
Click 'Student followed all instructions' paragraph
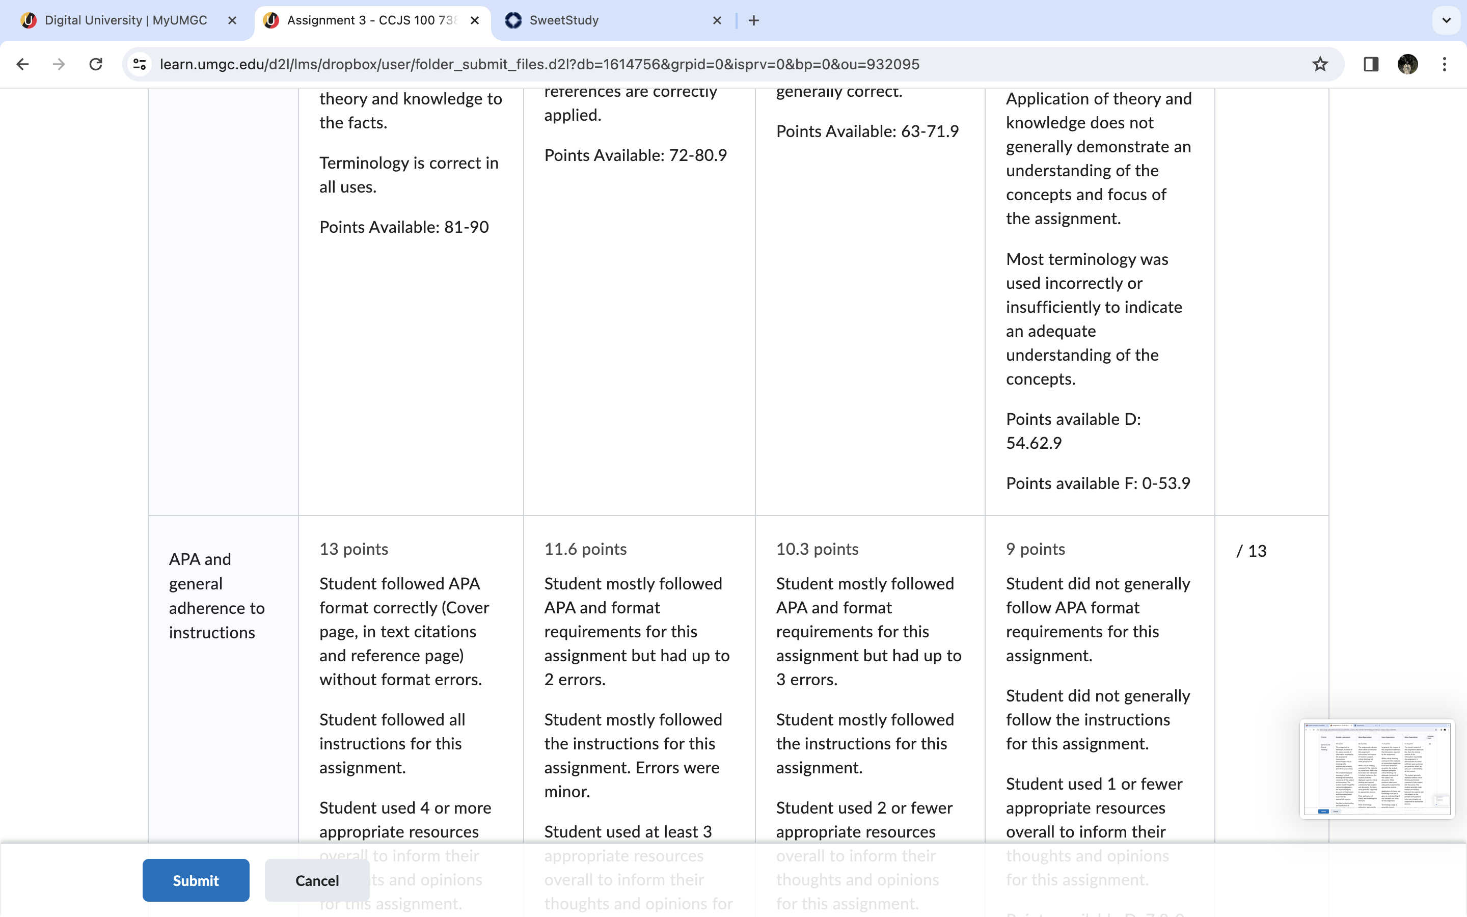pos(392,744)
